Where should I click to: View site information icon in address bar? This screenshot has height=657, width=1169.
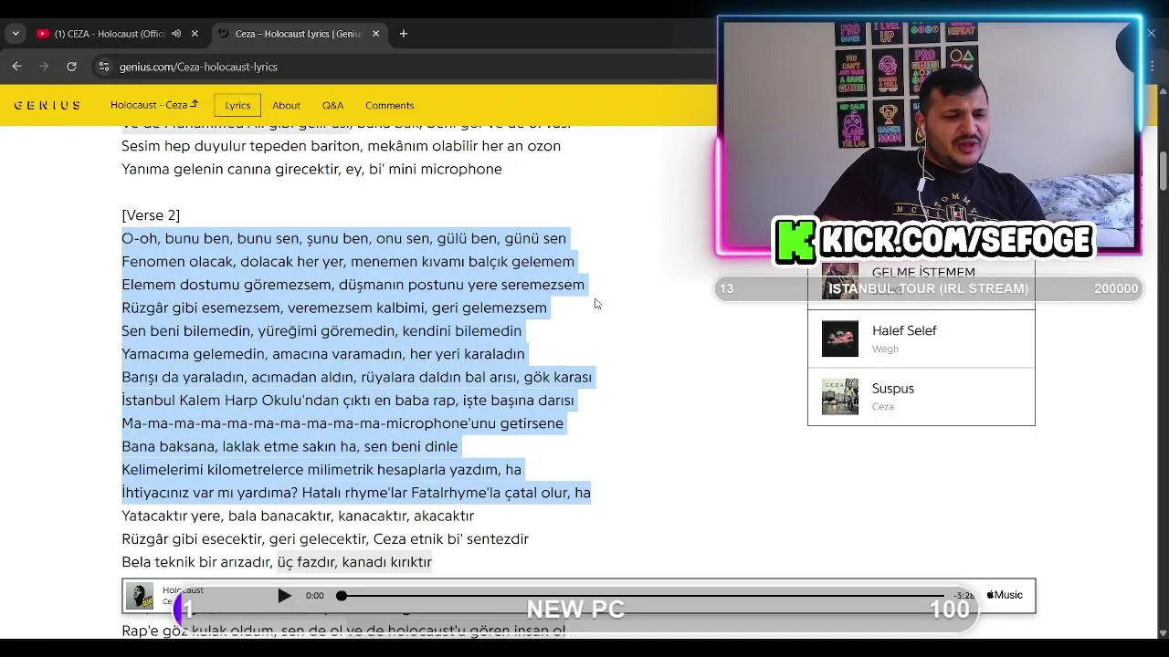[104, 67]
